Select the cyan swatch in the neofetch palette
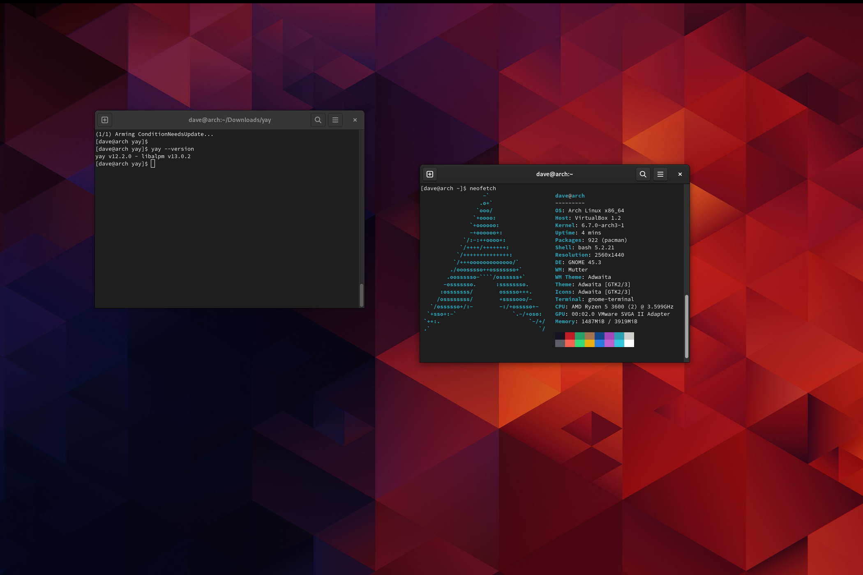Image resolution: width=863 pixels, height=575 pixels. (620, 340)
